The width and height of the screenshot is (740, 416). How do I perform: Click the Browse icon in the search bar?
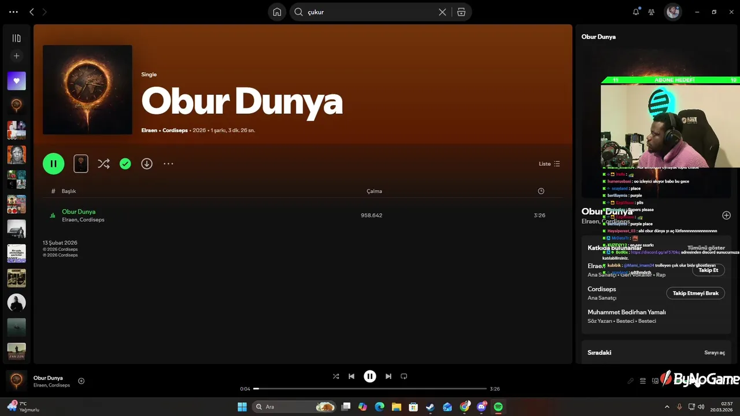[461, 12]
